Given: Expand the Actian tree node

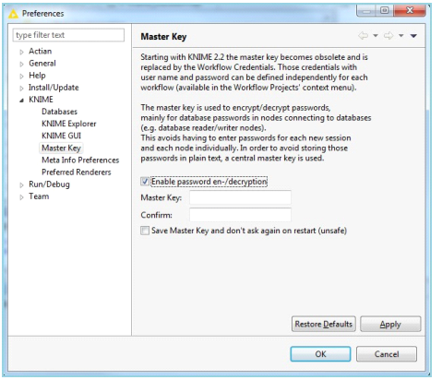Looking at the screenshot, I should tap(21, 52).
